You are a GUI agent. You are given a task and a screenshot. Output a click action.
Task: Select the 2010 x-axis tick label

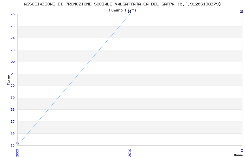click(130, 153)
